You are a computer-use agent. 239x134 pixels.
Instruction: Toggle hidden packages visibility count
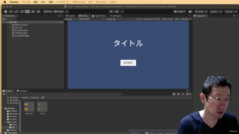tap(189, 94)
